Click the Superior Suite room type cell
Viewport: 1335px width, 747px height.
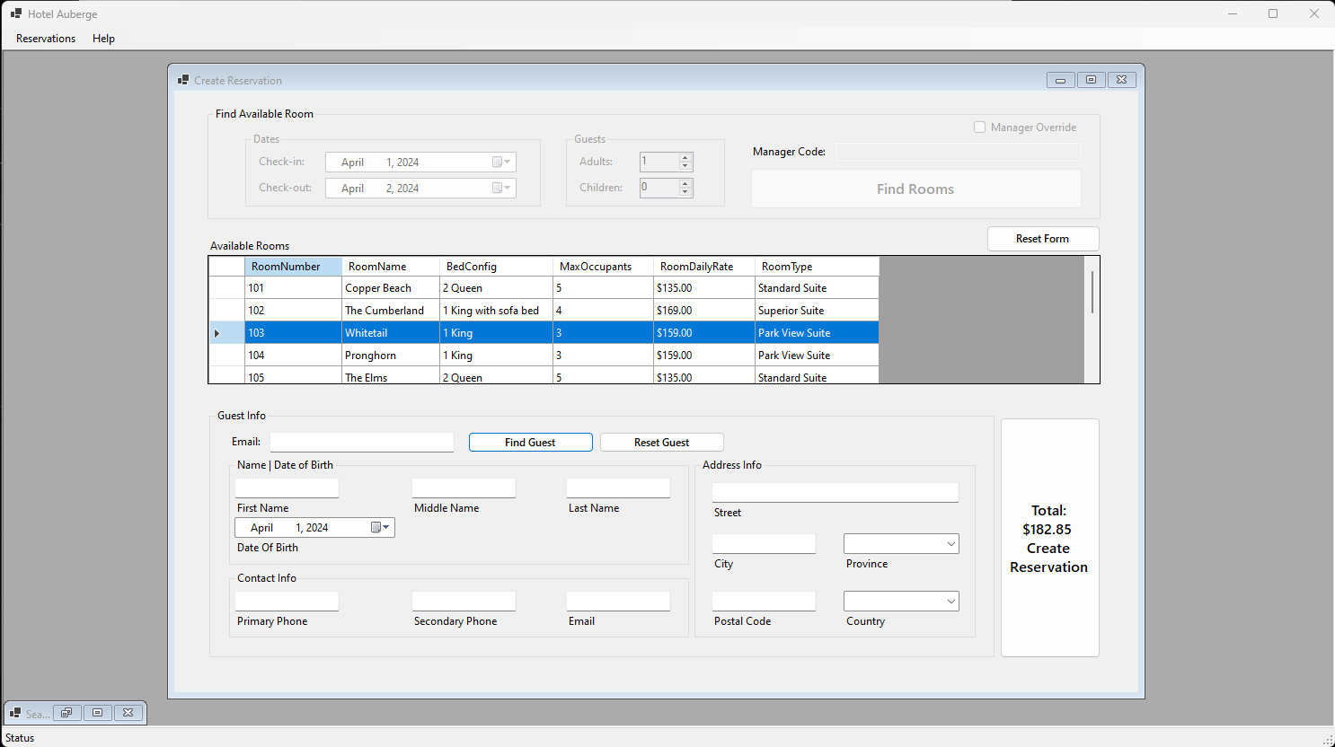[x=817, y=311]
